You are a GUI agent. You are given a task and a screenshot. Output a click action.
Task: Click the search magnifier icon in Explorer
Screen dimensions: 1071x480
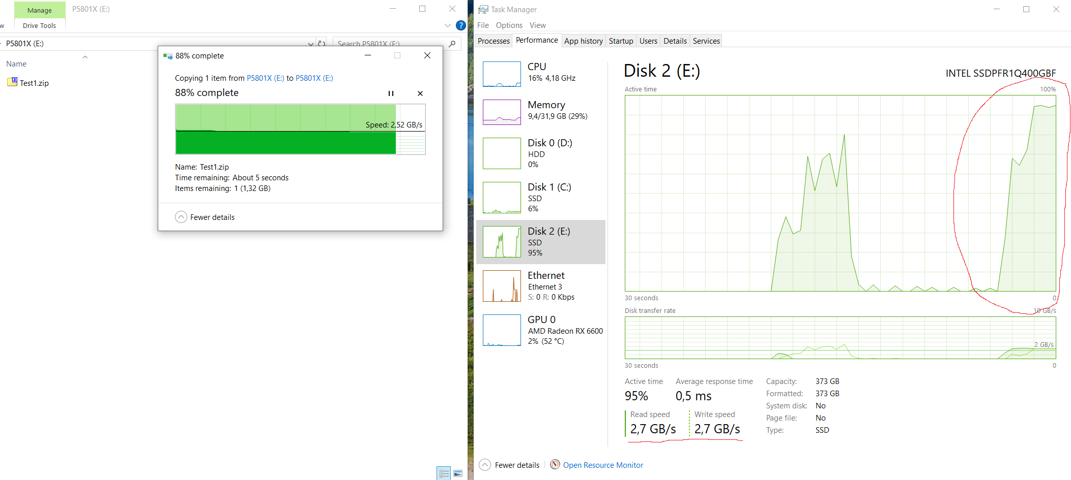point(452,44)
